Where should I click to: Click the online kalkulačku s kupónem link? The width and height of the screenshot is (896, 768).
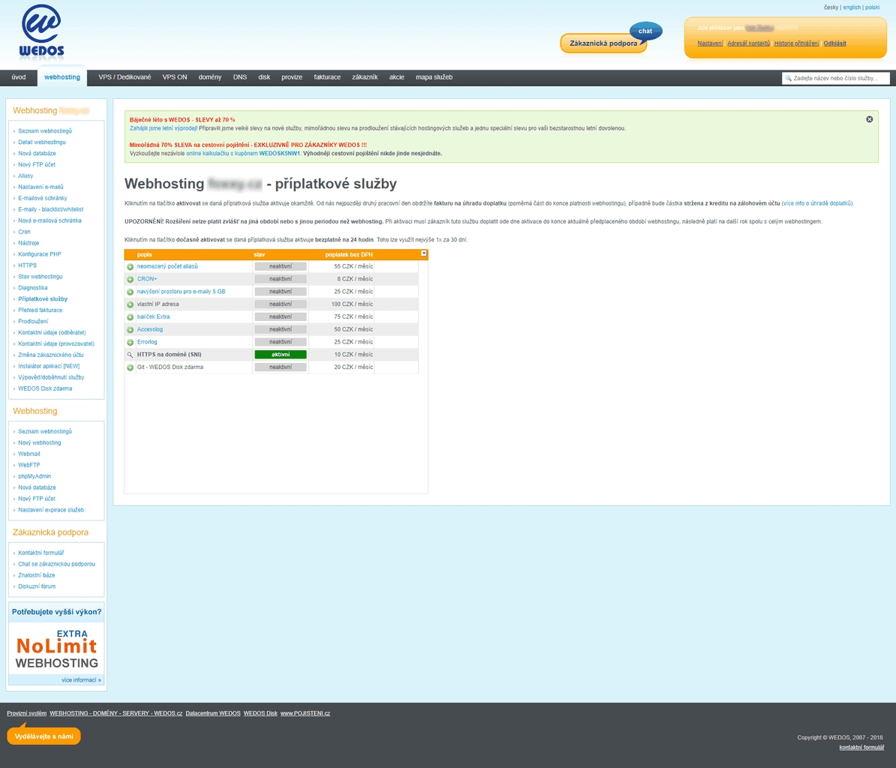(243, 154)
